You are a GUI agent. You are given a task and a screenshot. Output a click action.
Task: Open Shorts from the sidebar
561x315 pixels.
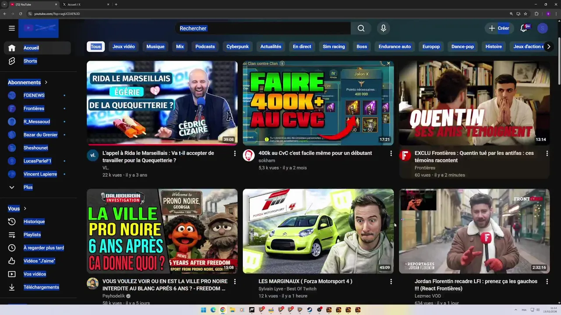(x=37, y=61)
